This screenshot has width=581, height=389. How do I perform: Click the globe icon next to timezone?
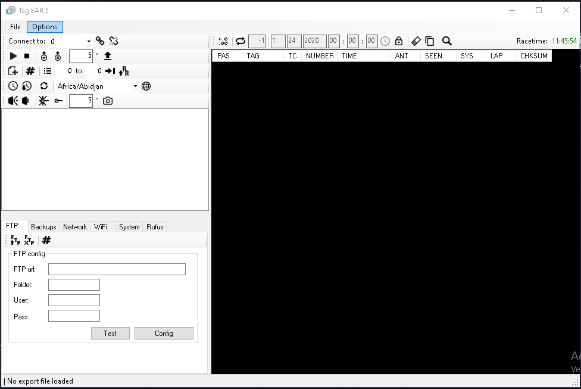click(x=146, y=86)
